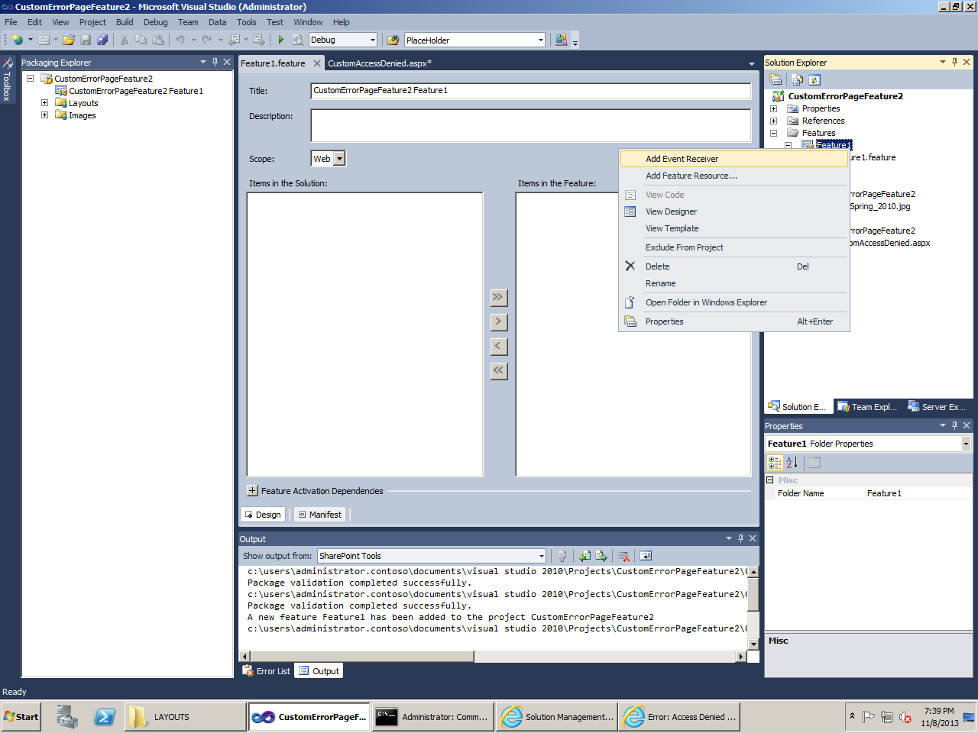Click the toolbar icon right of PlaceHolder dropdown
The width and height of the screenshot is (978, 733).
pos(562,40)
